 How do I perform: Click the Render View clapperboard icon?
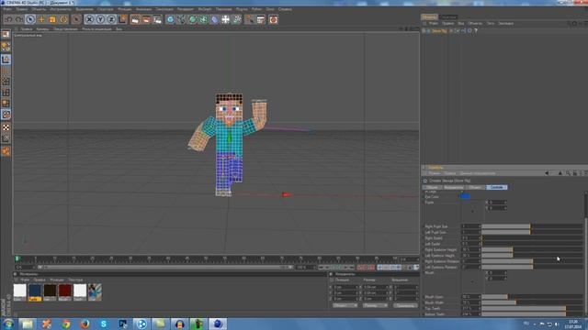(135, 19)
